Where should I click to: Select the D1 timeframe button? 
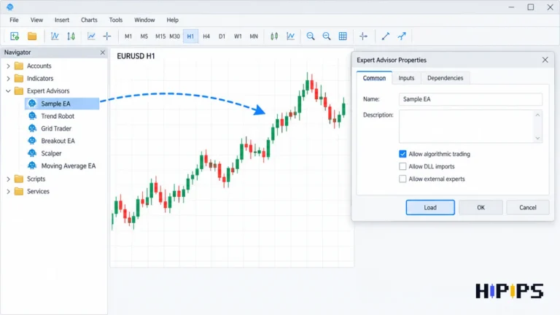(x=222, y=36)
